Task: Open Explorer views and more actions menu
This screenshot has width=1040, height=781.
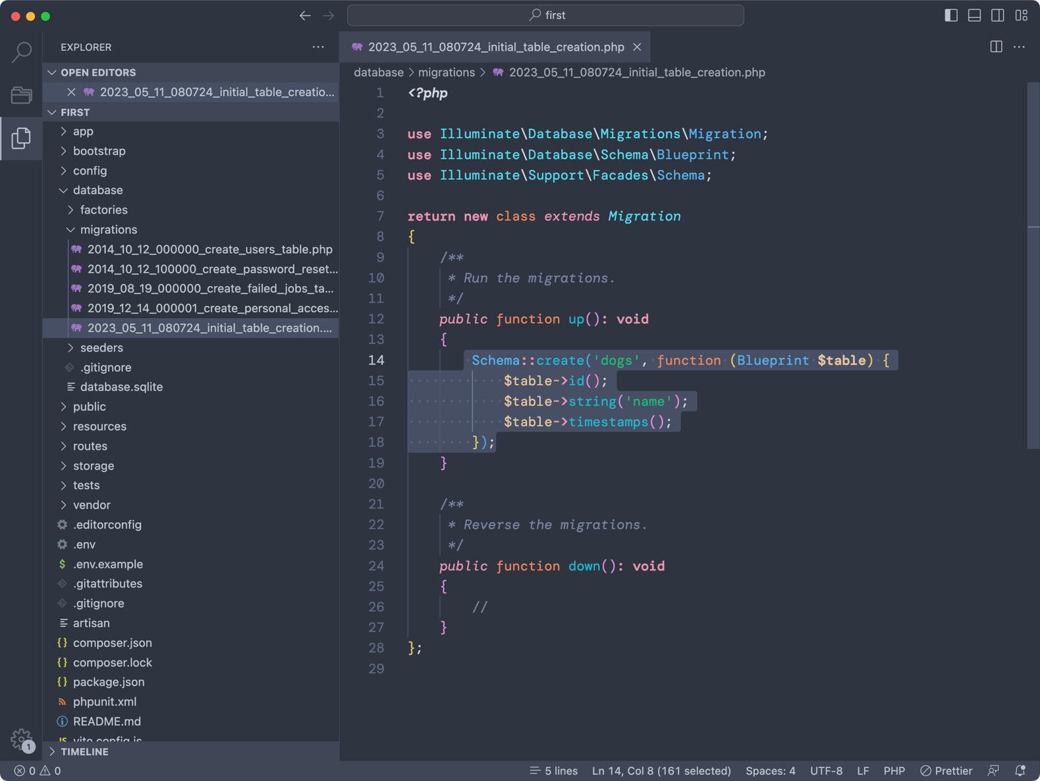Action: click(x=318, y=47)
